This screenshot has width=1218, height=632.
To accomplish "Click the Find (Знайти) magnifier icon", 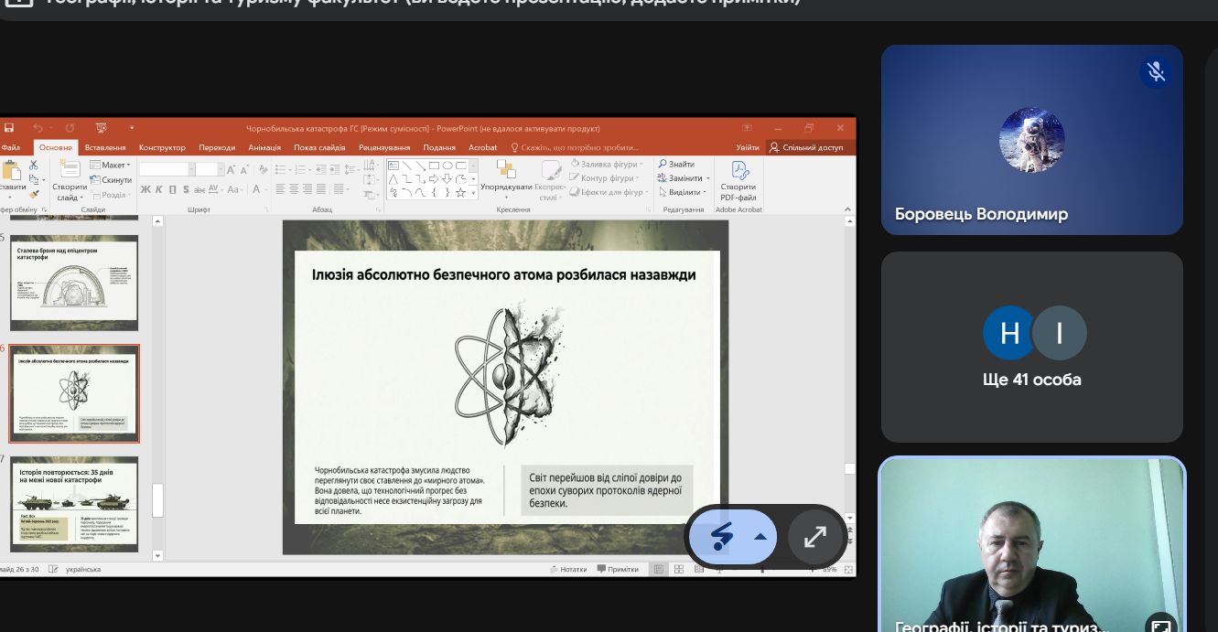I will [x=663, y=165].
